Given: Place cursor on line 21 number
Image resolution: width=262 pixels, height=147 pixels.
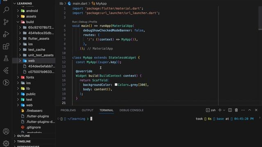Looking at the screenshot, I should pos(64,103).
